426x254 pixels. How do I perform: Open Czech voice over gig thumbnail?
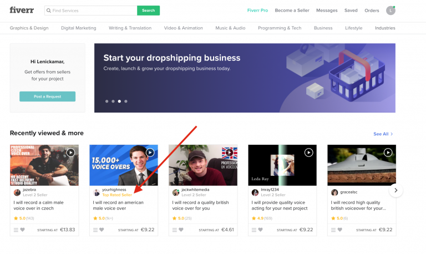[44, 165]
